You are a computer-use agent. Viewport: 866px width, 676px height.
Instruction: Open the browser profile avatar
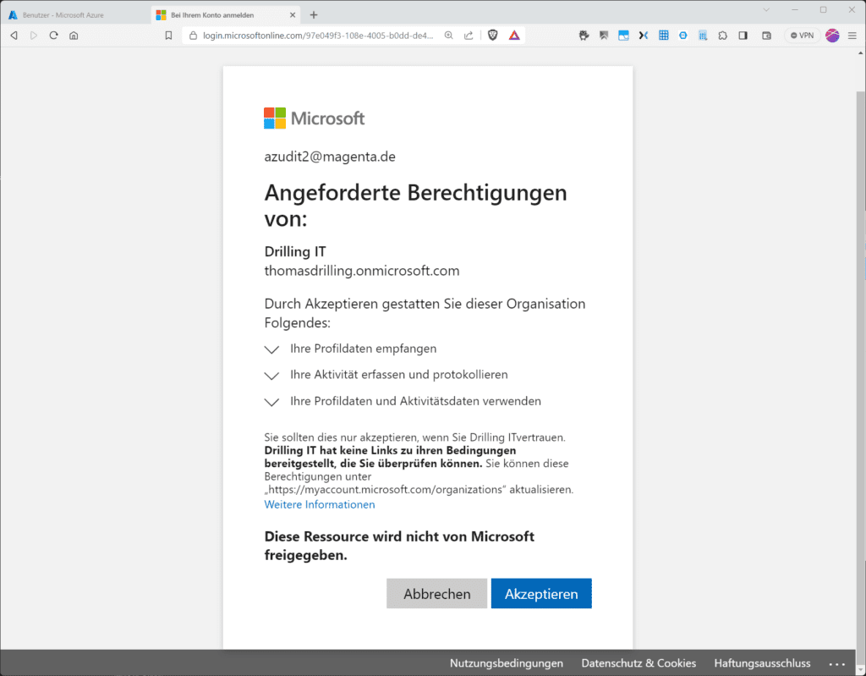pos(832,36)
